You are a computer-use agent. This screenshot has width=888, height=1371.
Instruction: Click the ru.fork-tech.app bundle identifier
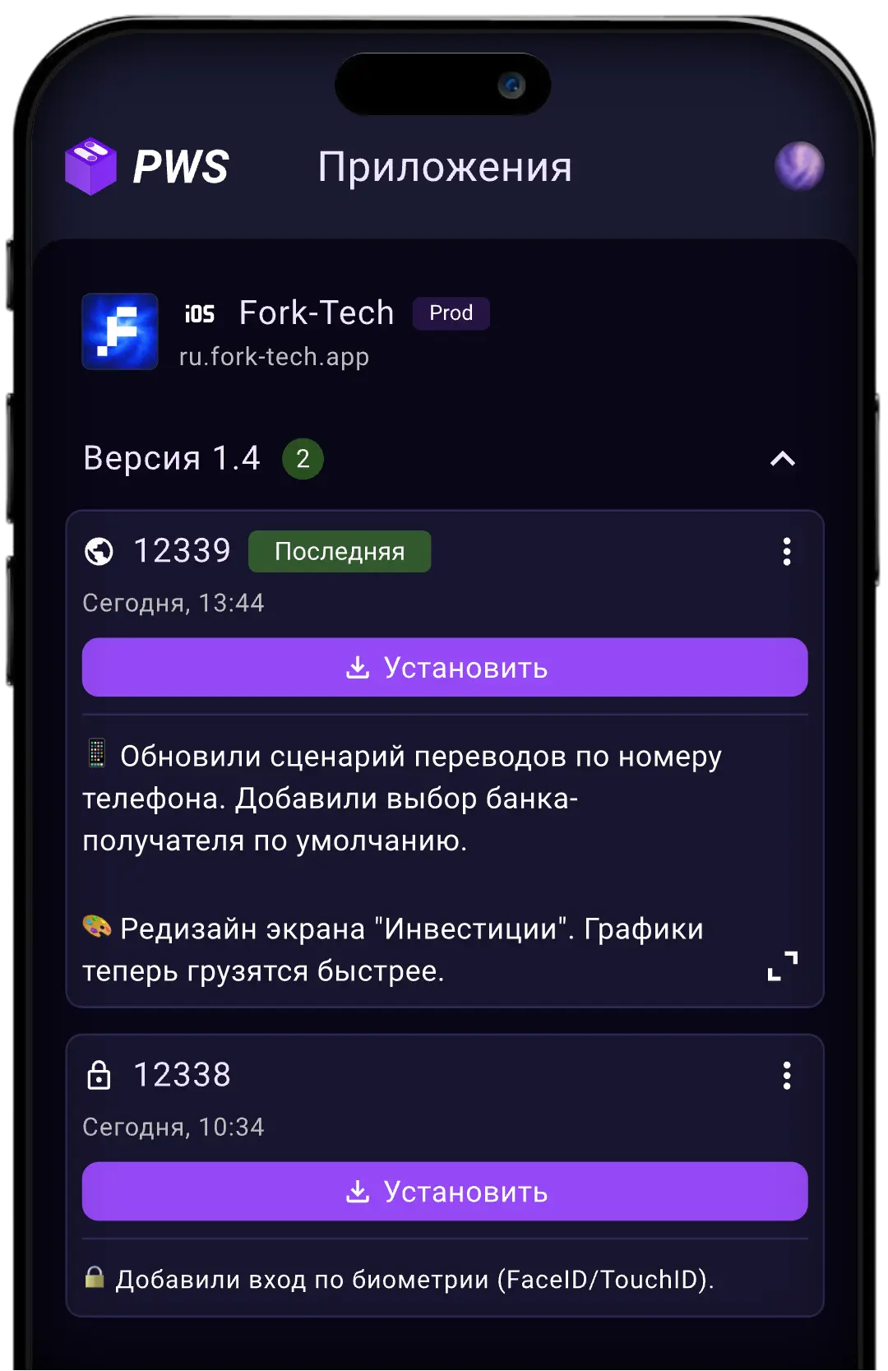[274, 357]
